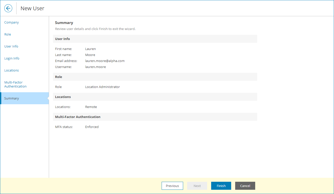
Task: Open the Role step
Action: 8,34
